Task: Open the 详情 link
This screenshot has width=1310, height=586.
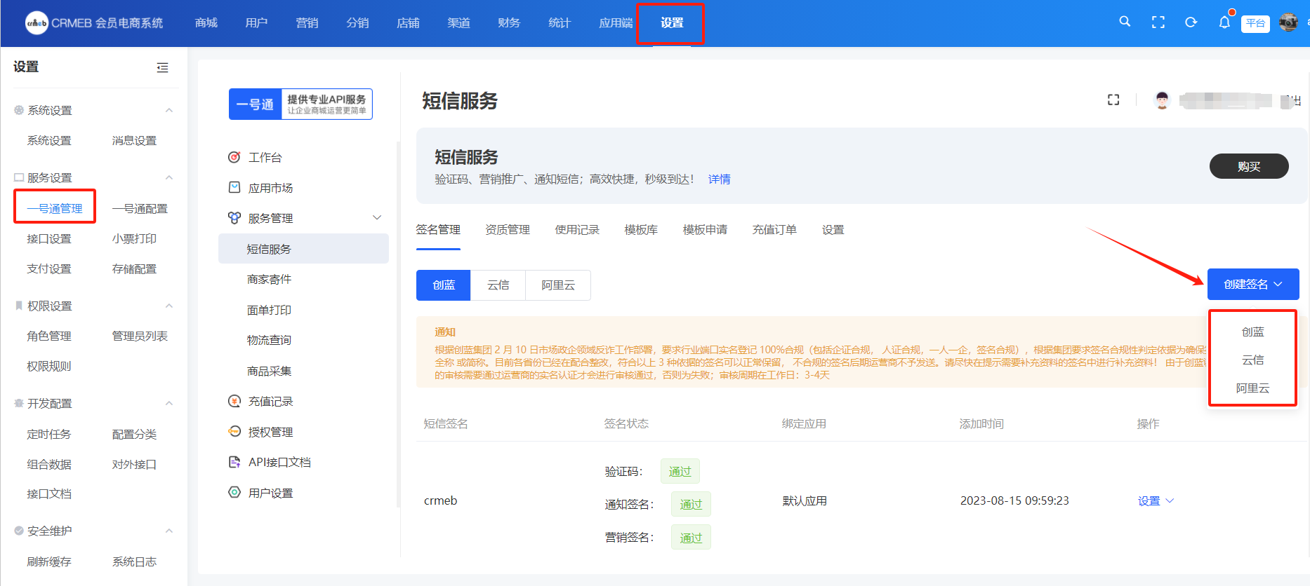Action: [x=719, y=179]
